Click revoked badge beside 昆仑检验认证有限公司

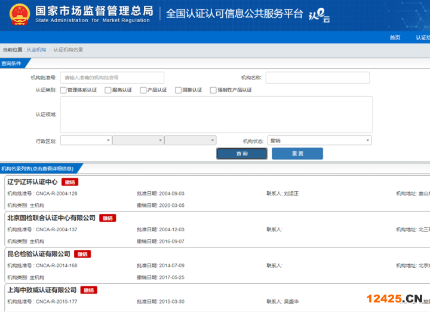point(82,254)
